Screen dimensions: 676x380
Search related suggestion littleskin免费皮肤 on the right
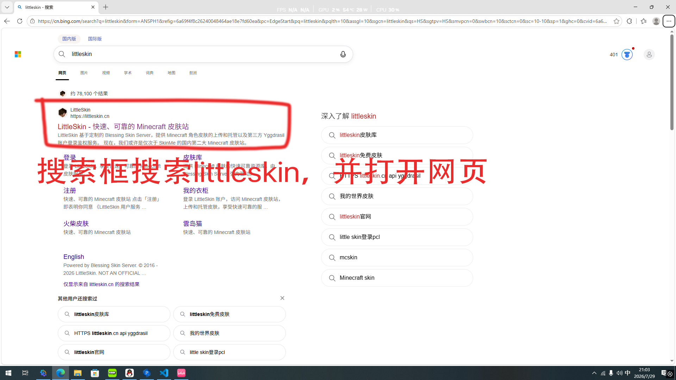397,156
